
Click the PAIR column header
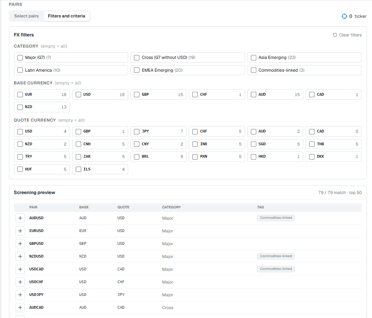[33, 207]
